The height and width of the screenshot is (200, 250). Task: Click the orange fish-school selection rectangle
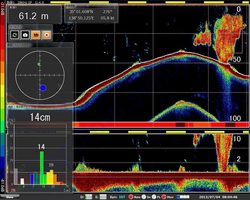click(x=237, y=34)
